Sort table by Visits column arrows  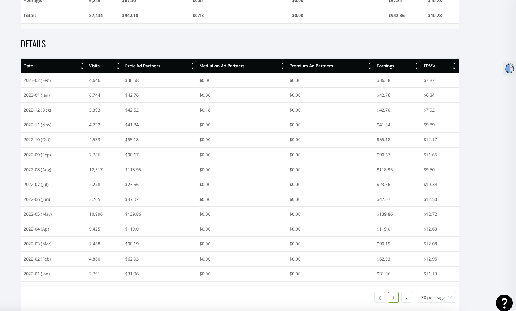[118, 66]
